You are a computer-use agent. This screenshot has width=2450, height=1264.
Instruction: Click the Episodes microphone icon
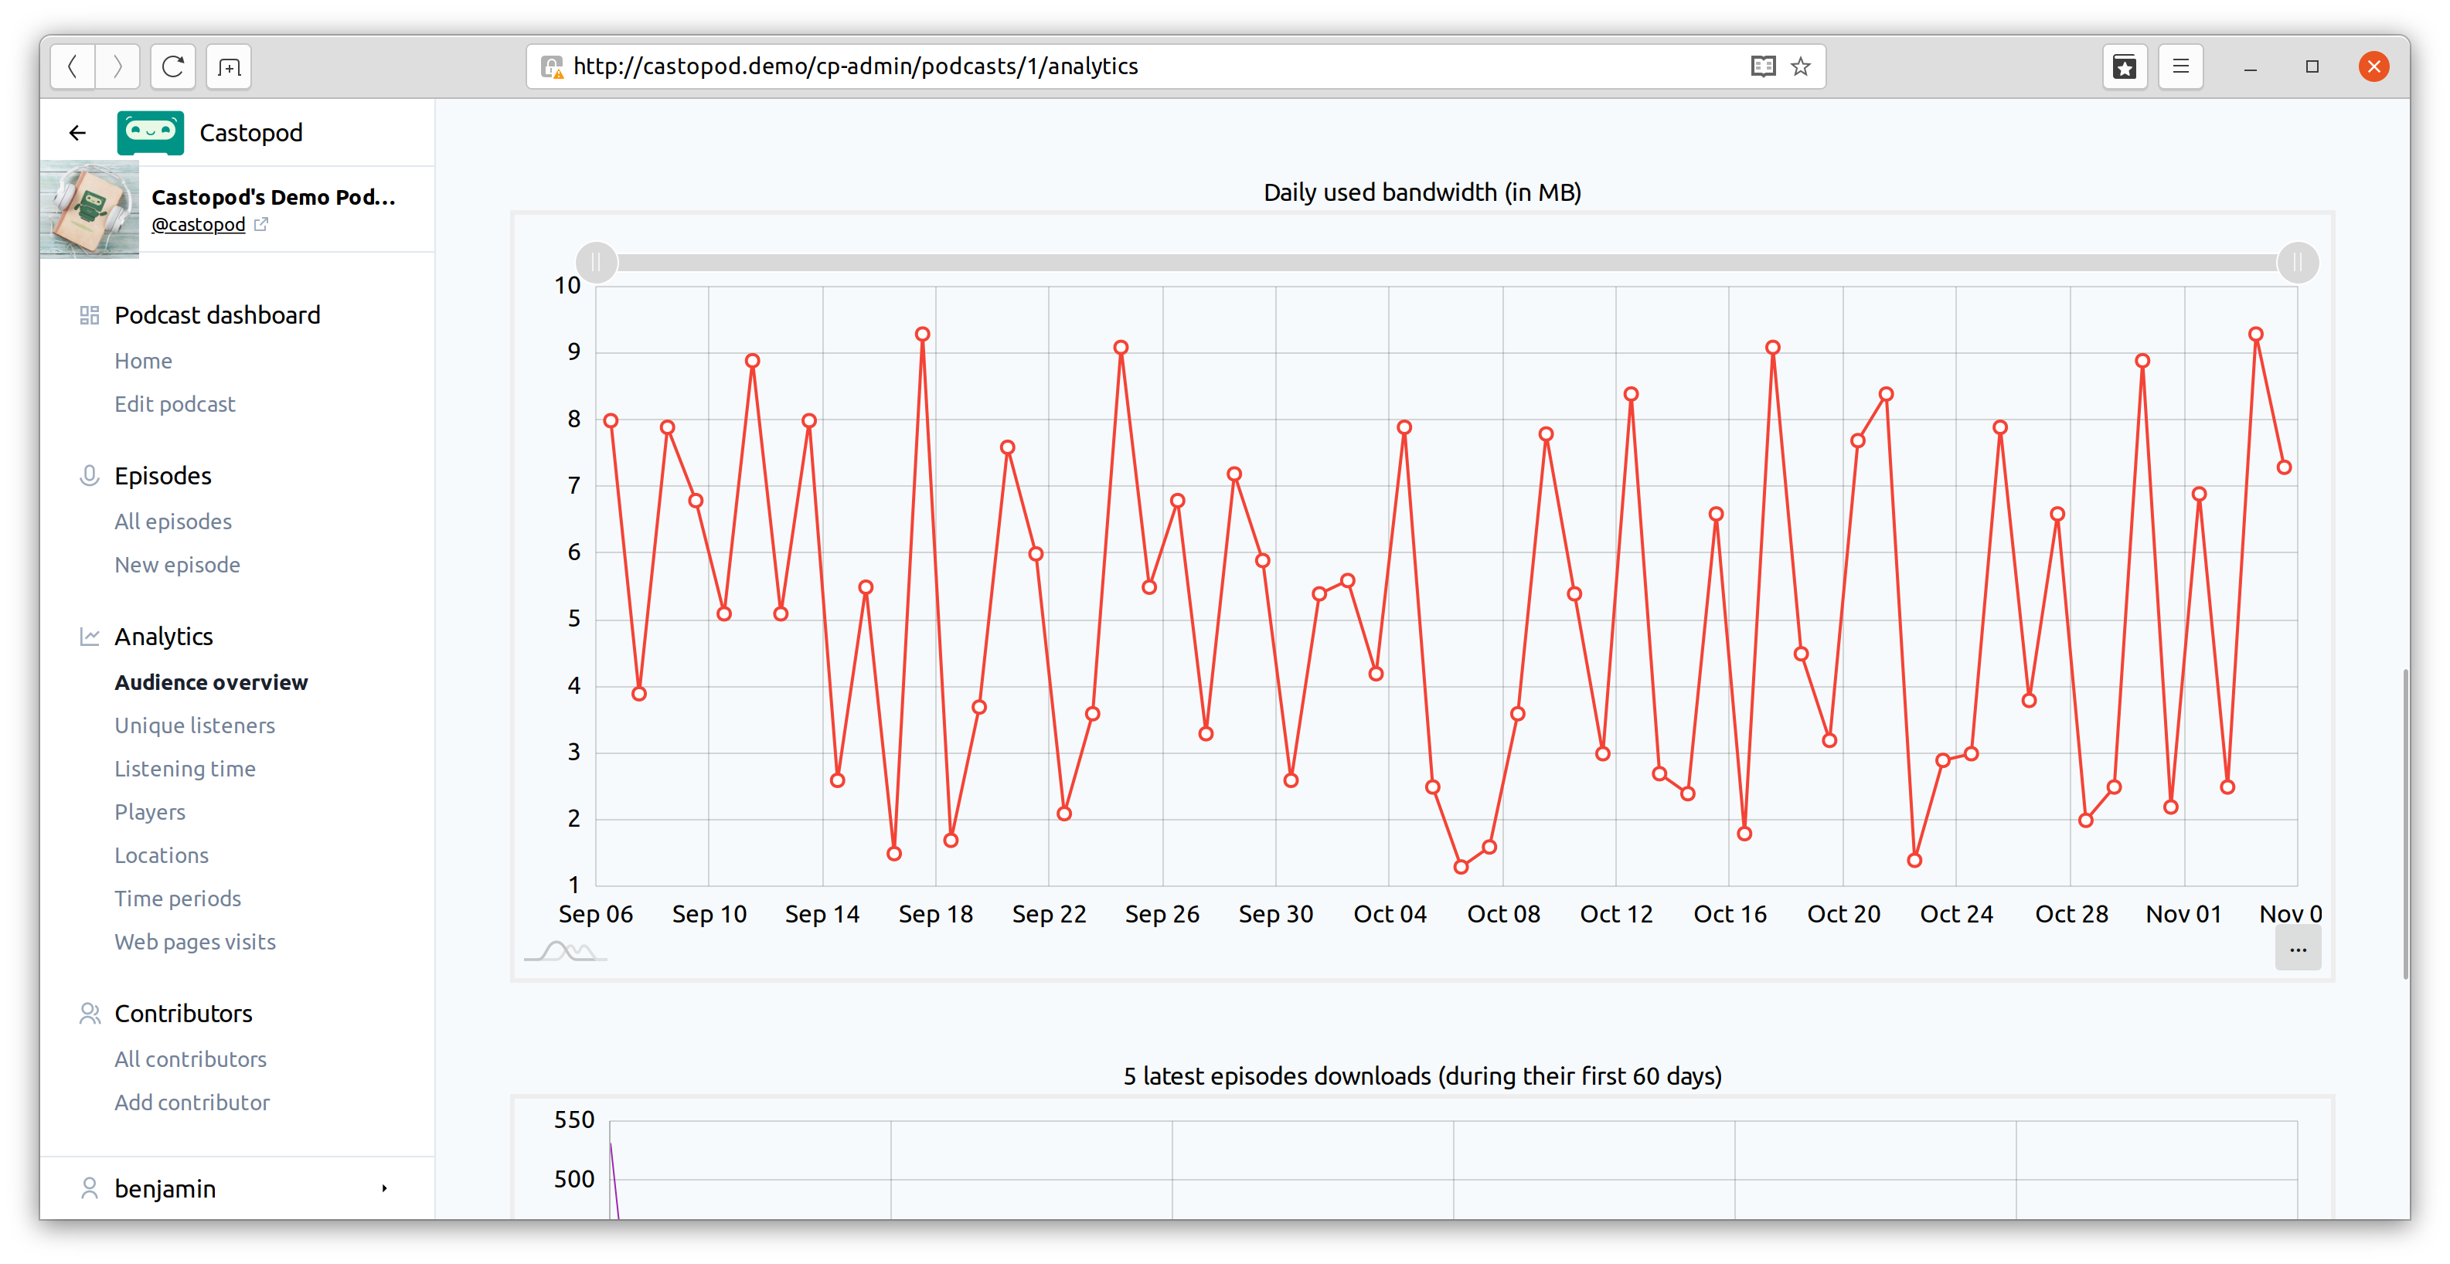(87, 476)
